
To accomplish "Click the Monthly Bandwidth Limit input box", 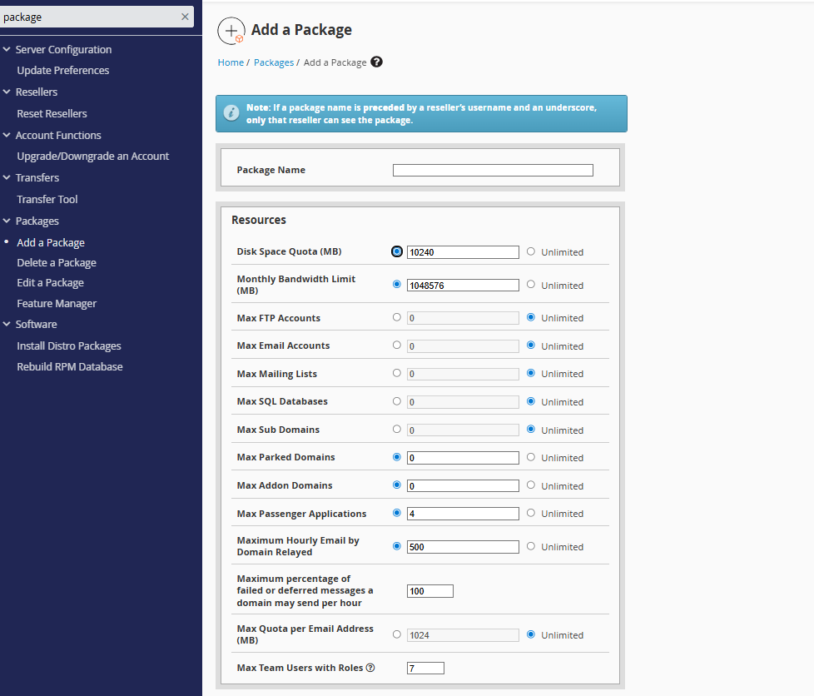I will [463, 285].
